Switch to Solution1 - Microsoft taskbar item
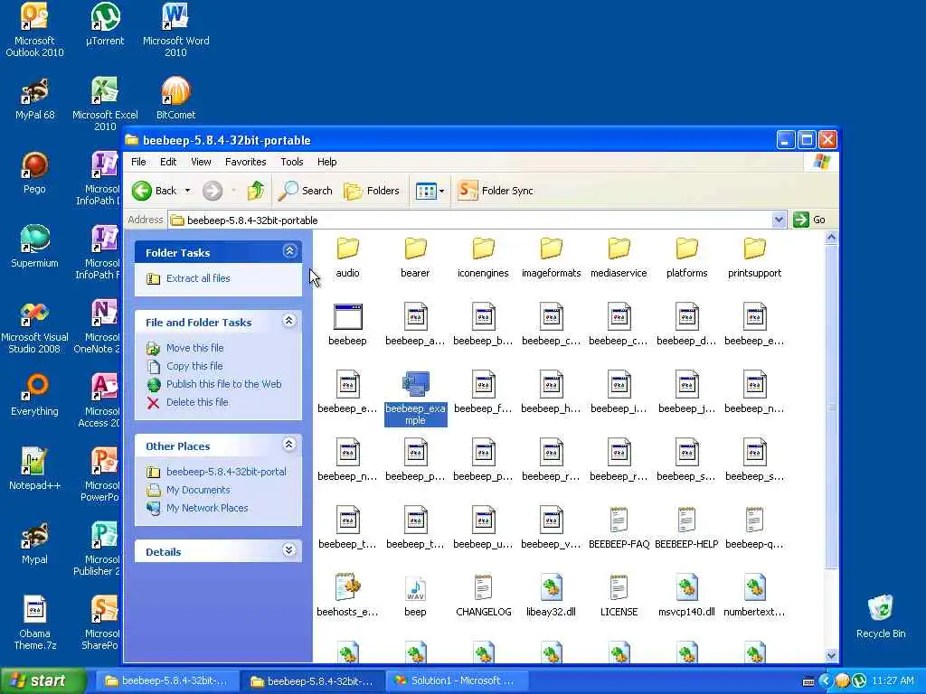 (x=457, y=681)
